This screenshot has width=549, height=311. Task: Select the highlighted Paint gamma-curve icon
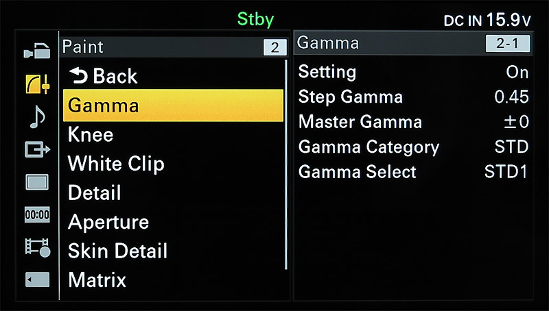(x=36, y=84)
